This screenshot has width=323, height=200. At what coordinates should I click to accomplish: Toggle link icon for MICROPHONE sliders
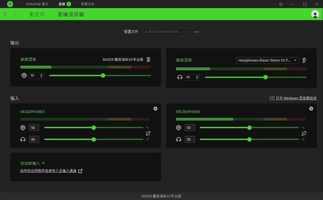point(304,133)
